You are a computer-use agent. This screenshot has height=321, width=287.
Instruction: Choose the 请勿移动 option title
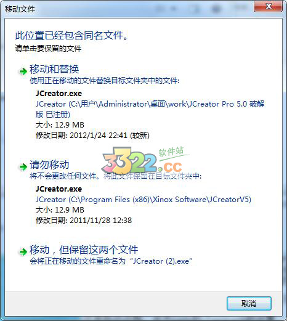pyautogui.click(x=49, y=165)
